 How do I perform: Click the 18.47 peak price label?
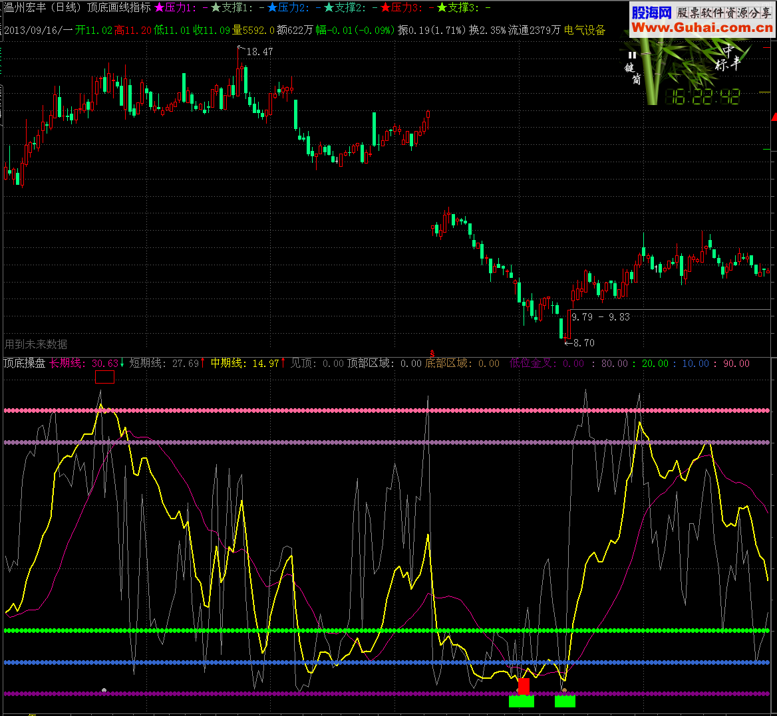click(x=259, y=51)
